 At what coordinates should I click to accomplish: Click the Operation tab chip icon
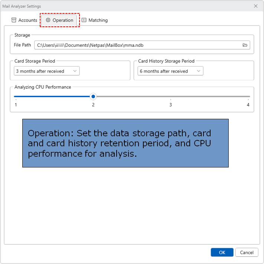click(48, 20)
